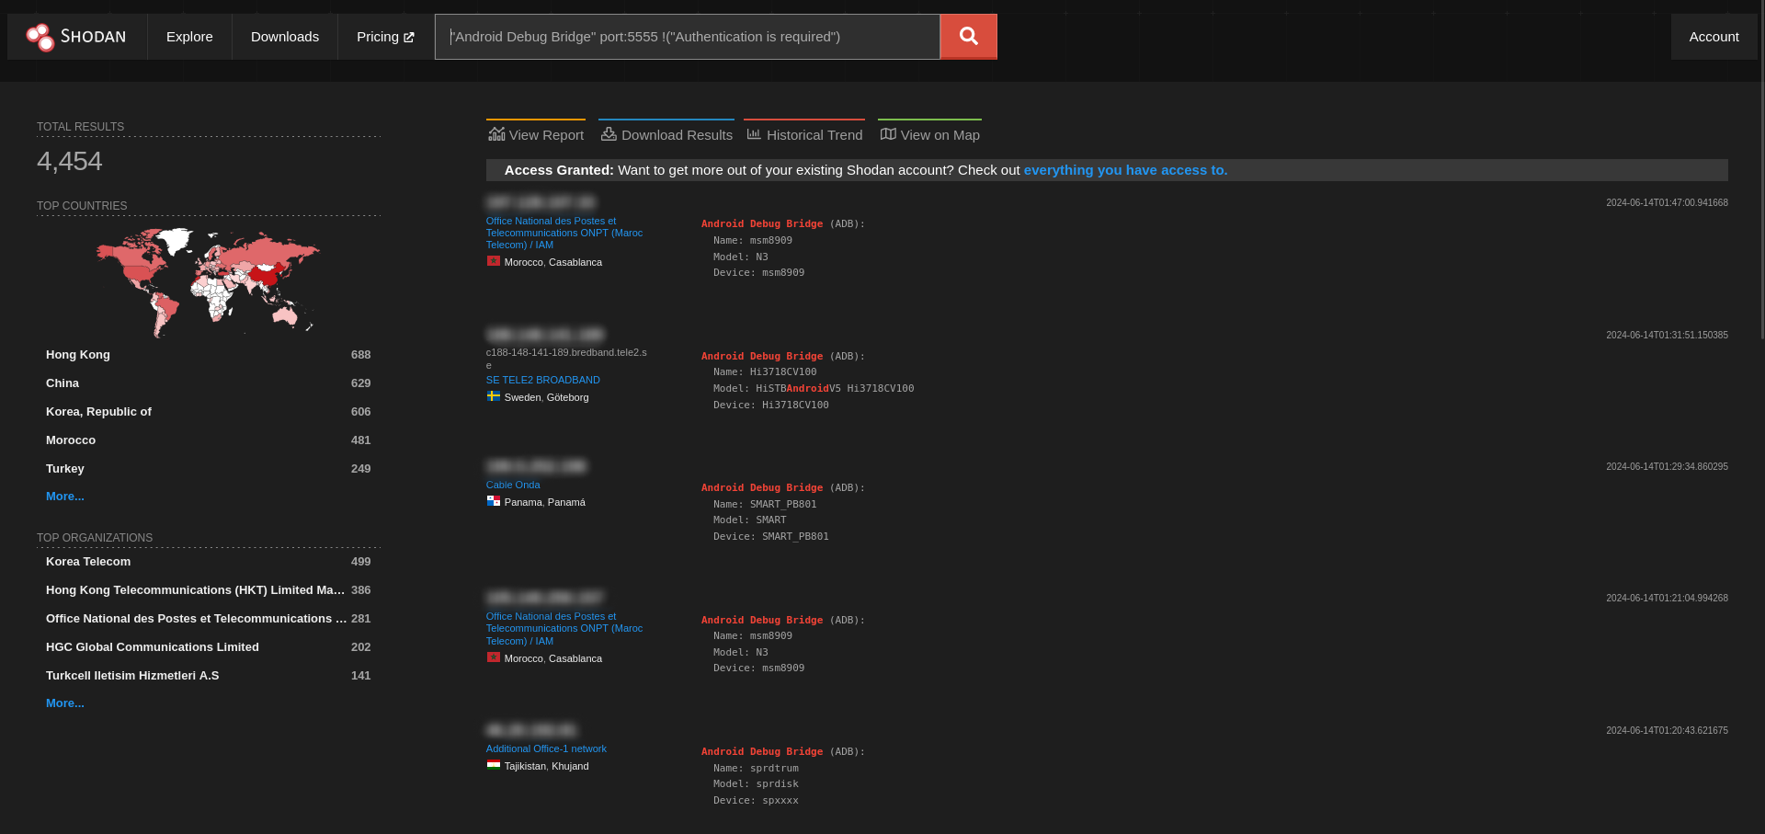Open the blurred IP of Panama result
This screenshot has height=834, width=1765.
coord(537,466)
